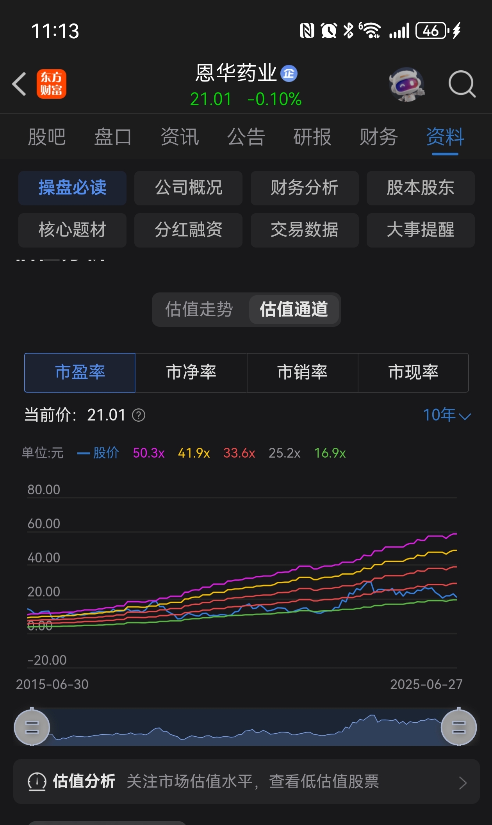The height and width of the screenshot is (825, 492).
Task: Jump to 分红融资 section
Action: (188, 230)
